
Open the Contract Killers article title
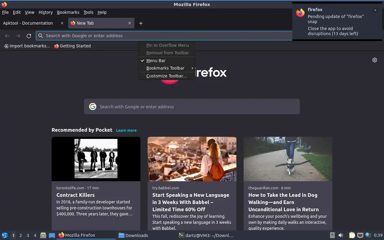76,195
